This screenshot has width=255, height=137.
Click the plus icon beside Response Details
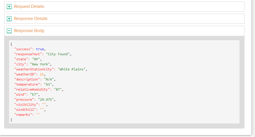point(9,19)
